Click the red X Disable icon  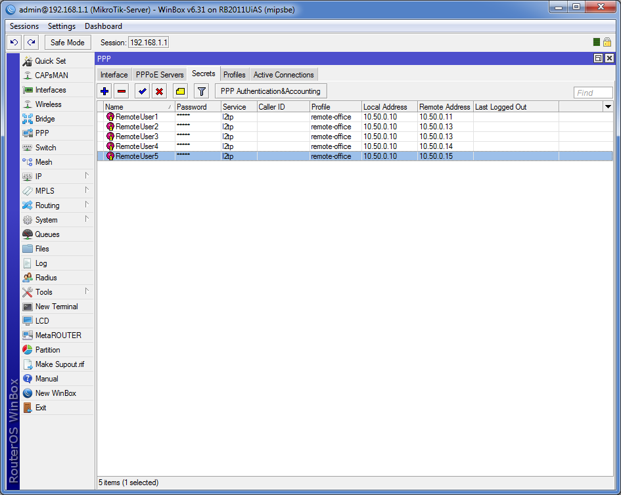point(159,91)
